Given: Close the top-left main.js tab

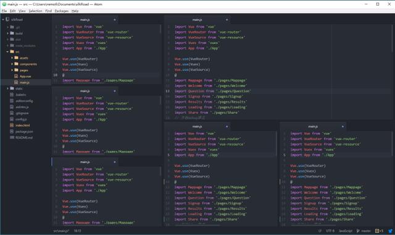Looking at the screenshot, I should point(115,20).
